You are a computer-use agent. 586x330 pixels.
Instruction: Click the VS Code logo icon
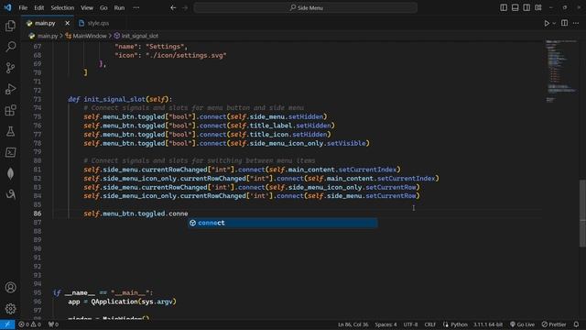click(x=7, y=7)
